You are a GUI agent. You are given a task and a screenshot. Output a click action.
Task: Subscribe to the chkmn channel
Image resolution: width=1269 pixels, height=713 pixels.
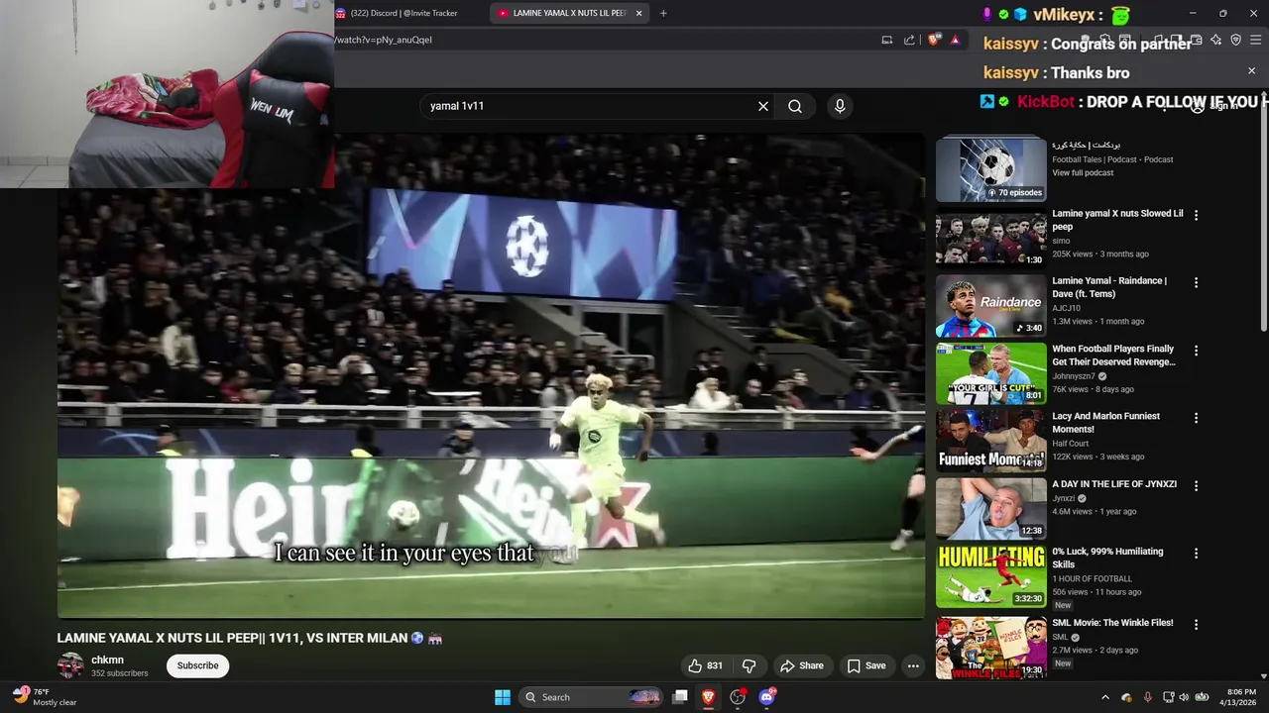[x=197, y=665]
